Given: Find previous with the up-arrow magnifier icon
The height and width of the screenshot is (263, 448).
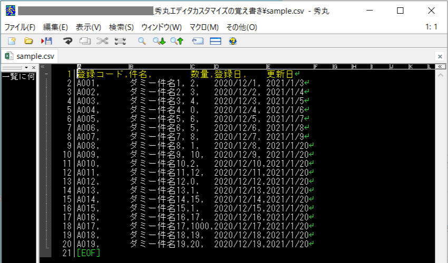Looking at the screenshot, I should pos(177,41).
